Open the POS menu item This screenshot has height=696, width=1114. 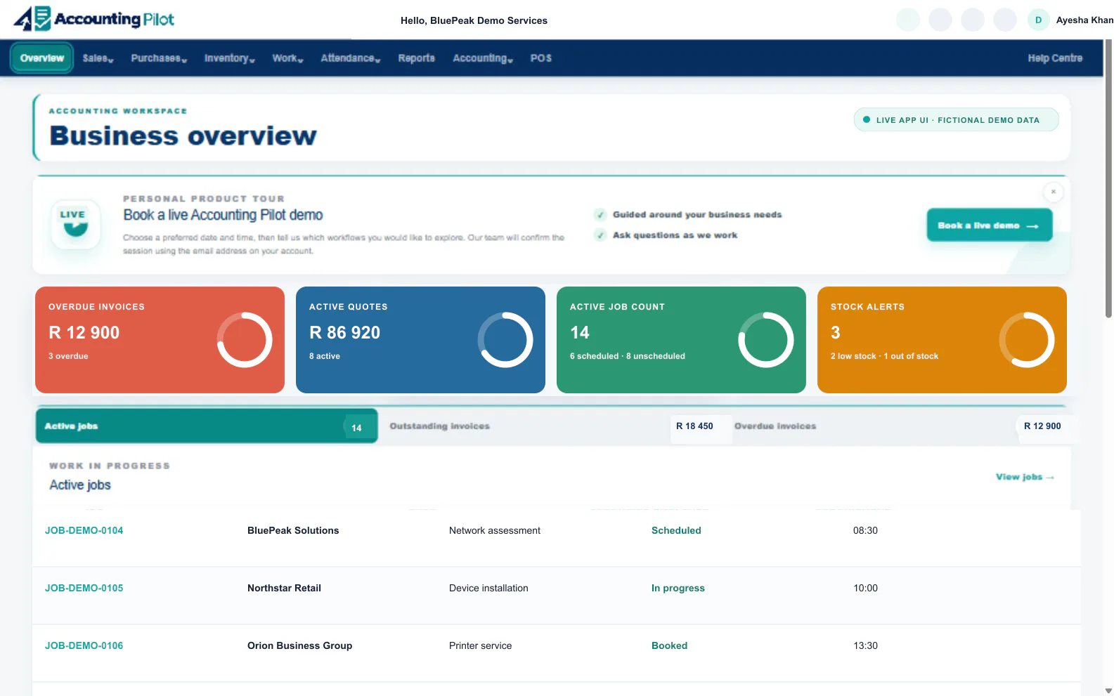540,58
